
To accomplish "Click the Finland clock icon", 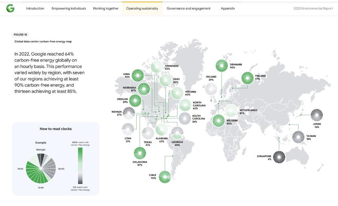I will [x=247, y=78].
